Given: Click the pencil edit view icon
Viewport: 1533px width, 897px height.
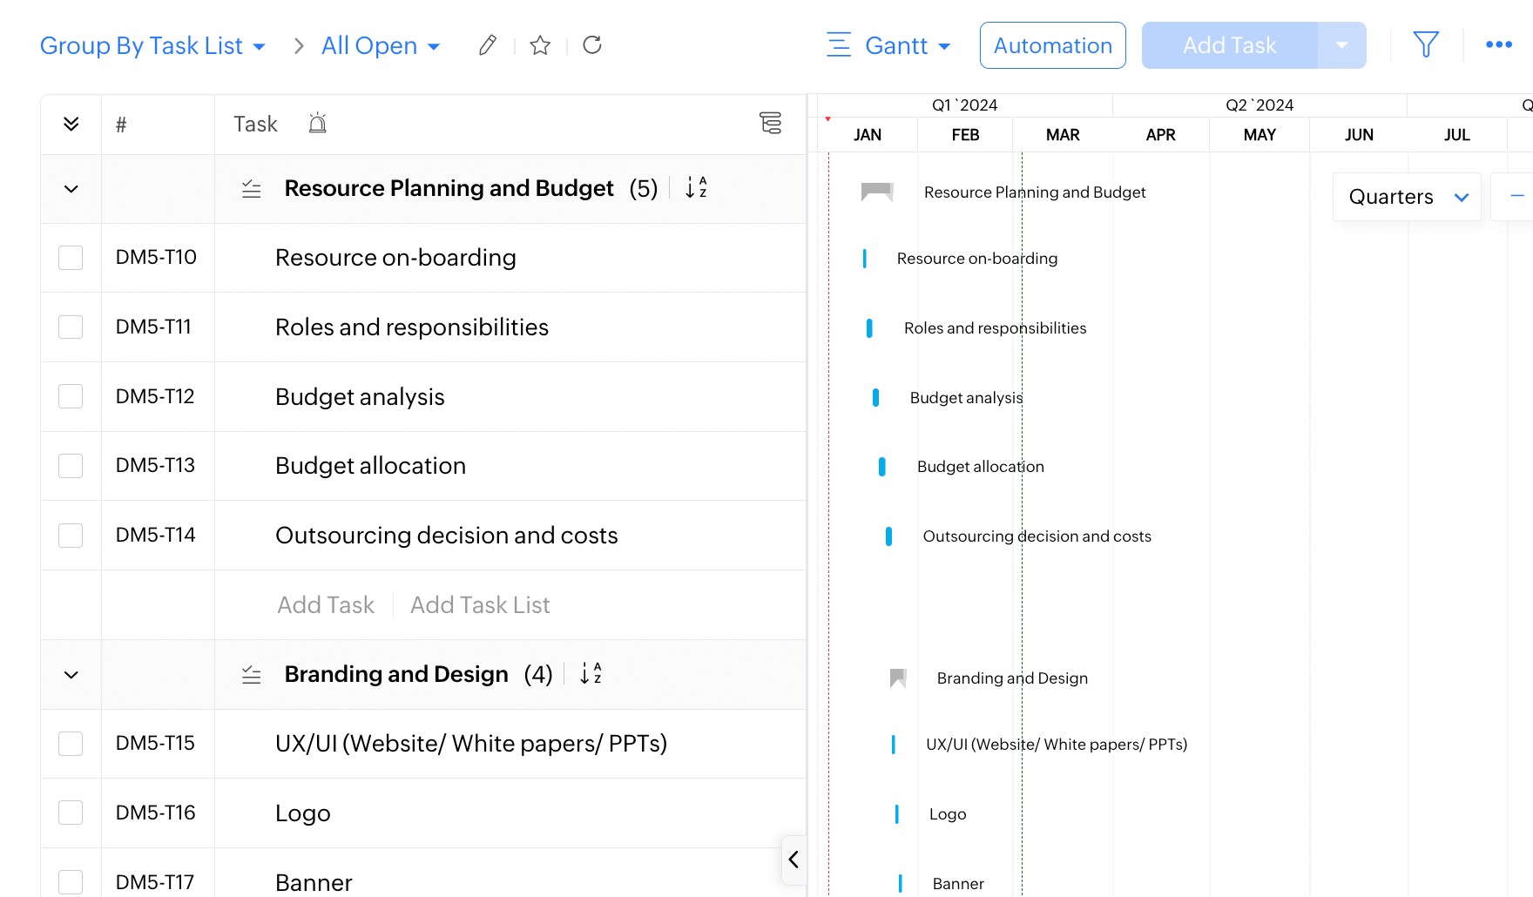Looking at the screenshot, I should tap(488, 45).
